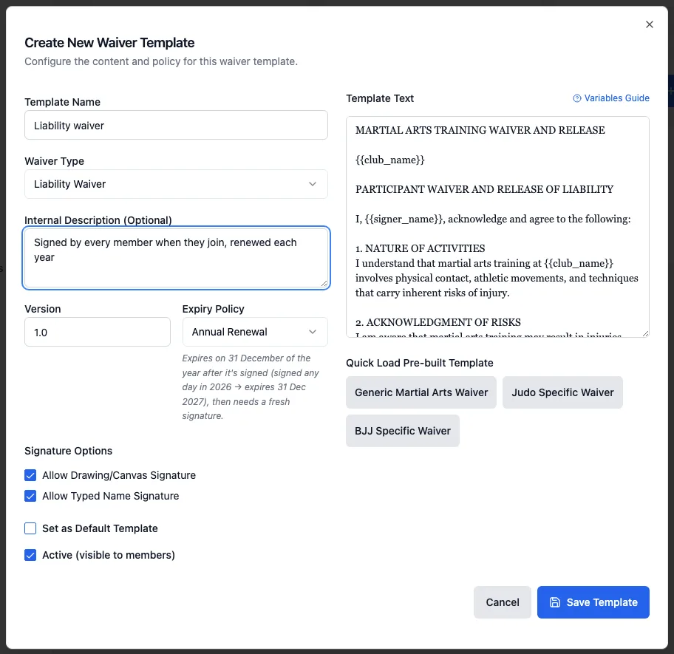The height and width of the screenshot is (654, 674).
Task: Click the Cancel button
Action: pyautogui.click(x=503, y=602)
